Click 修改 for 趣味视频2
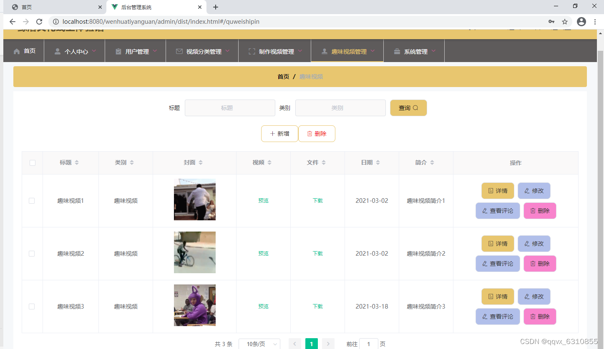Screen dimensions: 604x349 point(534,244)
